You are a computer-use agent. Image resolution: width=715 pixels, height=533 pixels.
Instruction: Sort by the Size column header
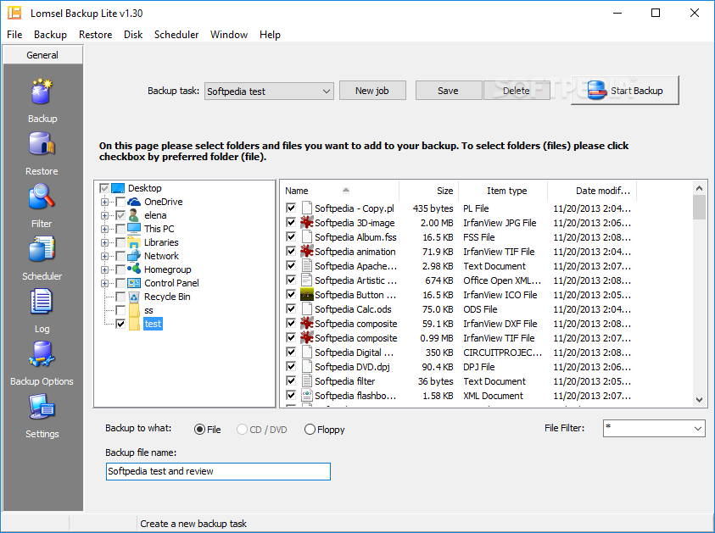tap(428, 191)
